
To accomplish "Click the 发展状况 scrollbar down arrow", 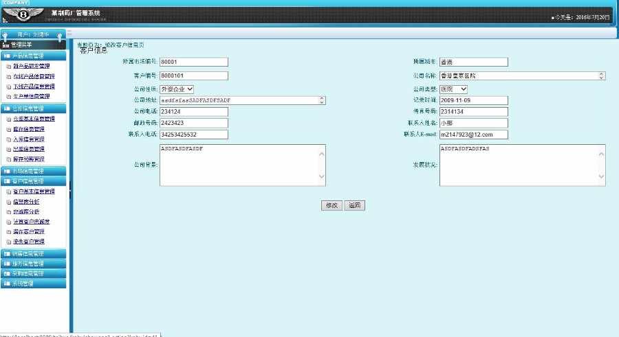I will 601,176.
